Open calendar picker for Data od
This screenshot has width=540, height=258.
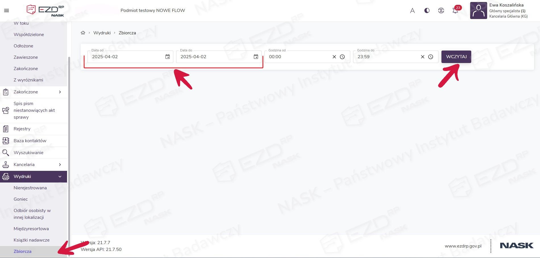pyautogui.click(x=168, y=57)
